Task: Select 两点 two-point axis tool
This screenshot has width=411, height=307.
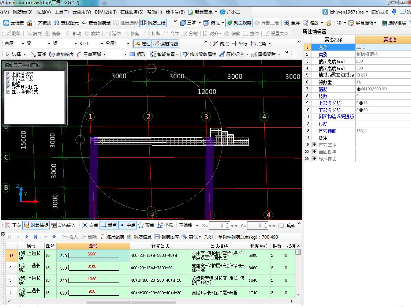Action: click(x=221, y=44)
